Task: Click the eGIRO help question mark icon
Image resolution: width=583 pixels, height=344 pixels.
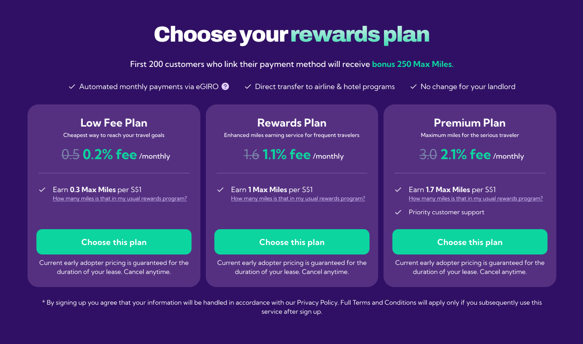Action: click(x=225, y=86)
